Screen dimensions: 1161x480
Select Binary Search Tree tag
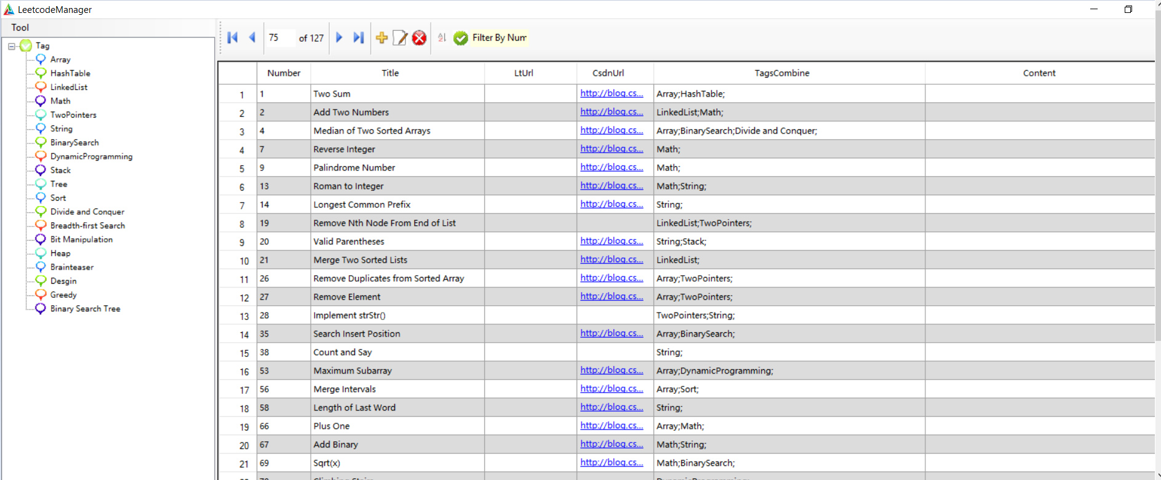coord(85,309)
